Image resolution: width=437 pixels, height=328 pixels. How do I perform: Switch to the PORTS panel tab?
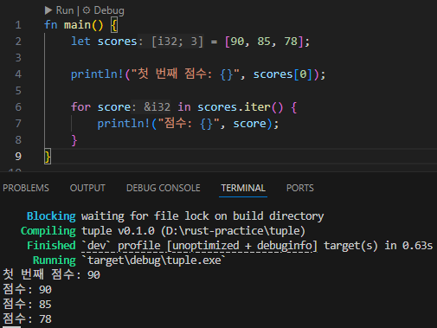(300, 188)
